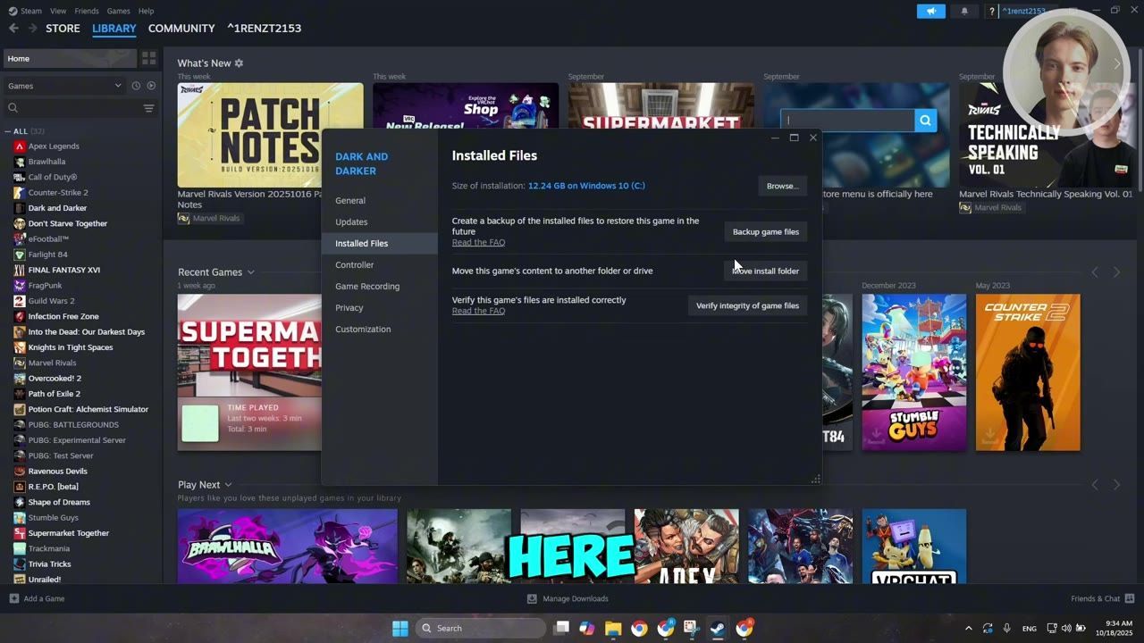This screenshot has width=1144, height=643.
Task: Open the Stumble Guys game cover
Action: tap(913, 372)
